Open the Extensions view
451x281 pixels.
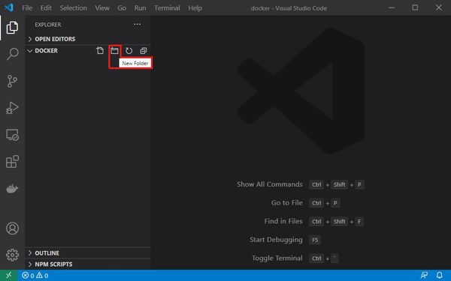(x=12, y=162)
